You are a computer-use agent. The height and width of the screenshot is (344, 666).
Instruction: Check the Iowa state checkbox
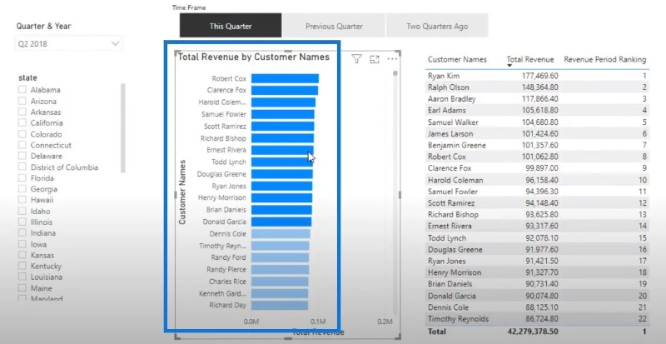tap(22, 245)
